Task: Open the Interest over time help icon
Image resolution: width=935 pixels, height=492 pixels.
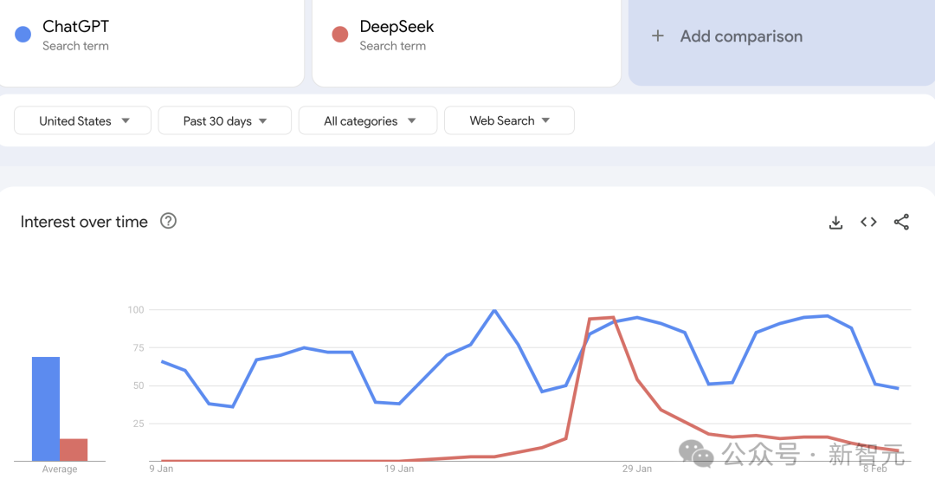Action: 168,221
